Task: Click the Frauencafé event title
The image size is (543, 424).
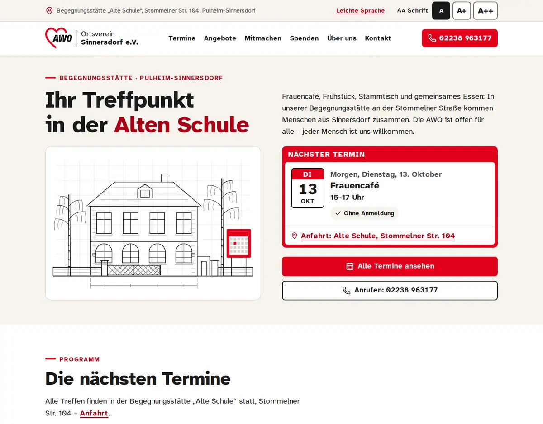Action: (355, 185)
